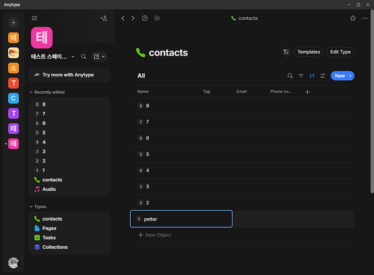The width and height of the screenshot is (374, 275).
Task: Click the Email column header
Action: coord(242,92)
